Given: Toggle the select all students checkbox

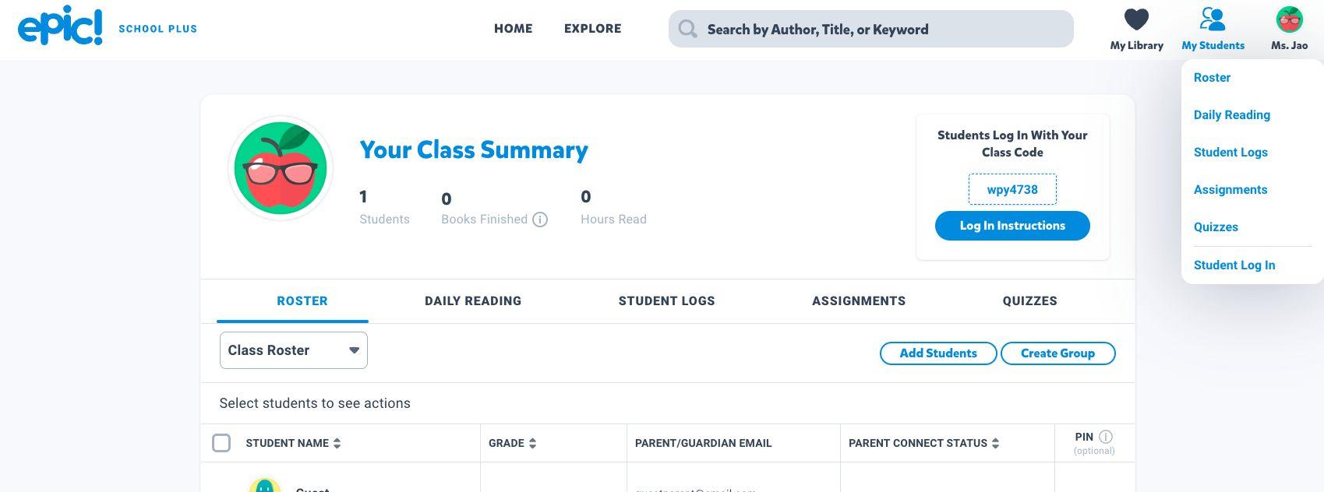Looking at the screenshot, I should pyautogui.click(x=221, y=443).
